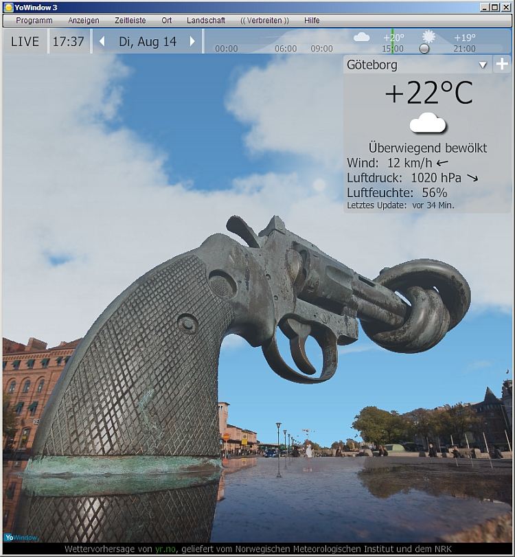
Task: Click the (( Verbreiten )) menu item
Action: coord(264,21)
